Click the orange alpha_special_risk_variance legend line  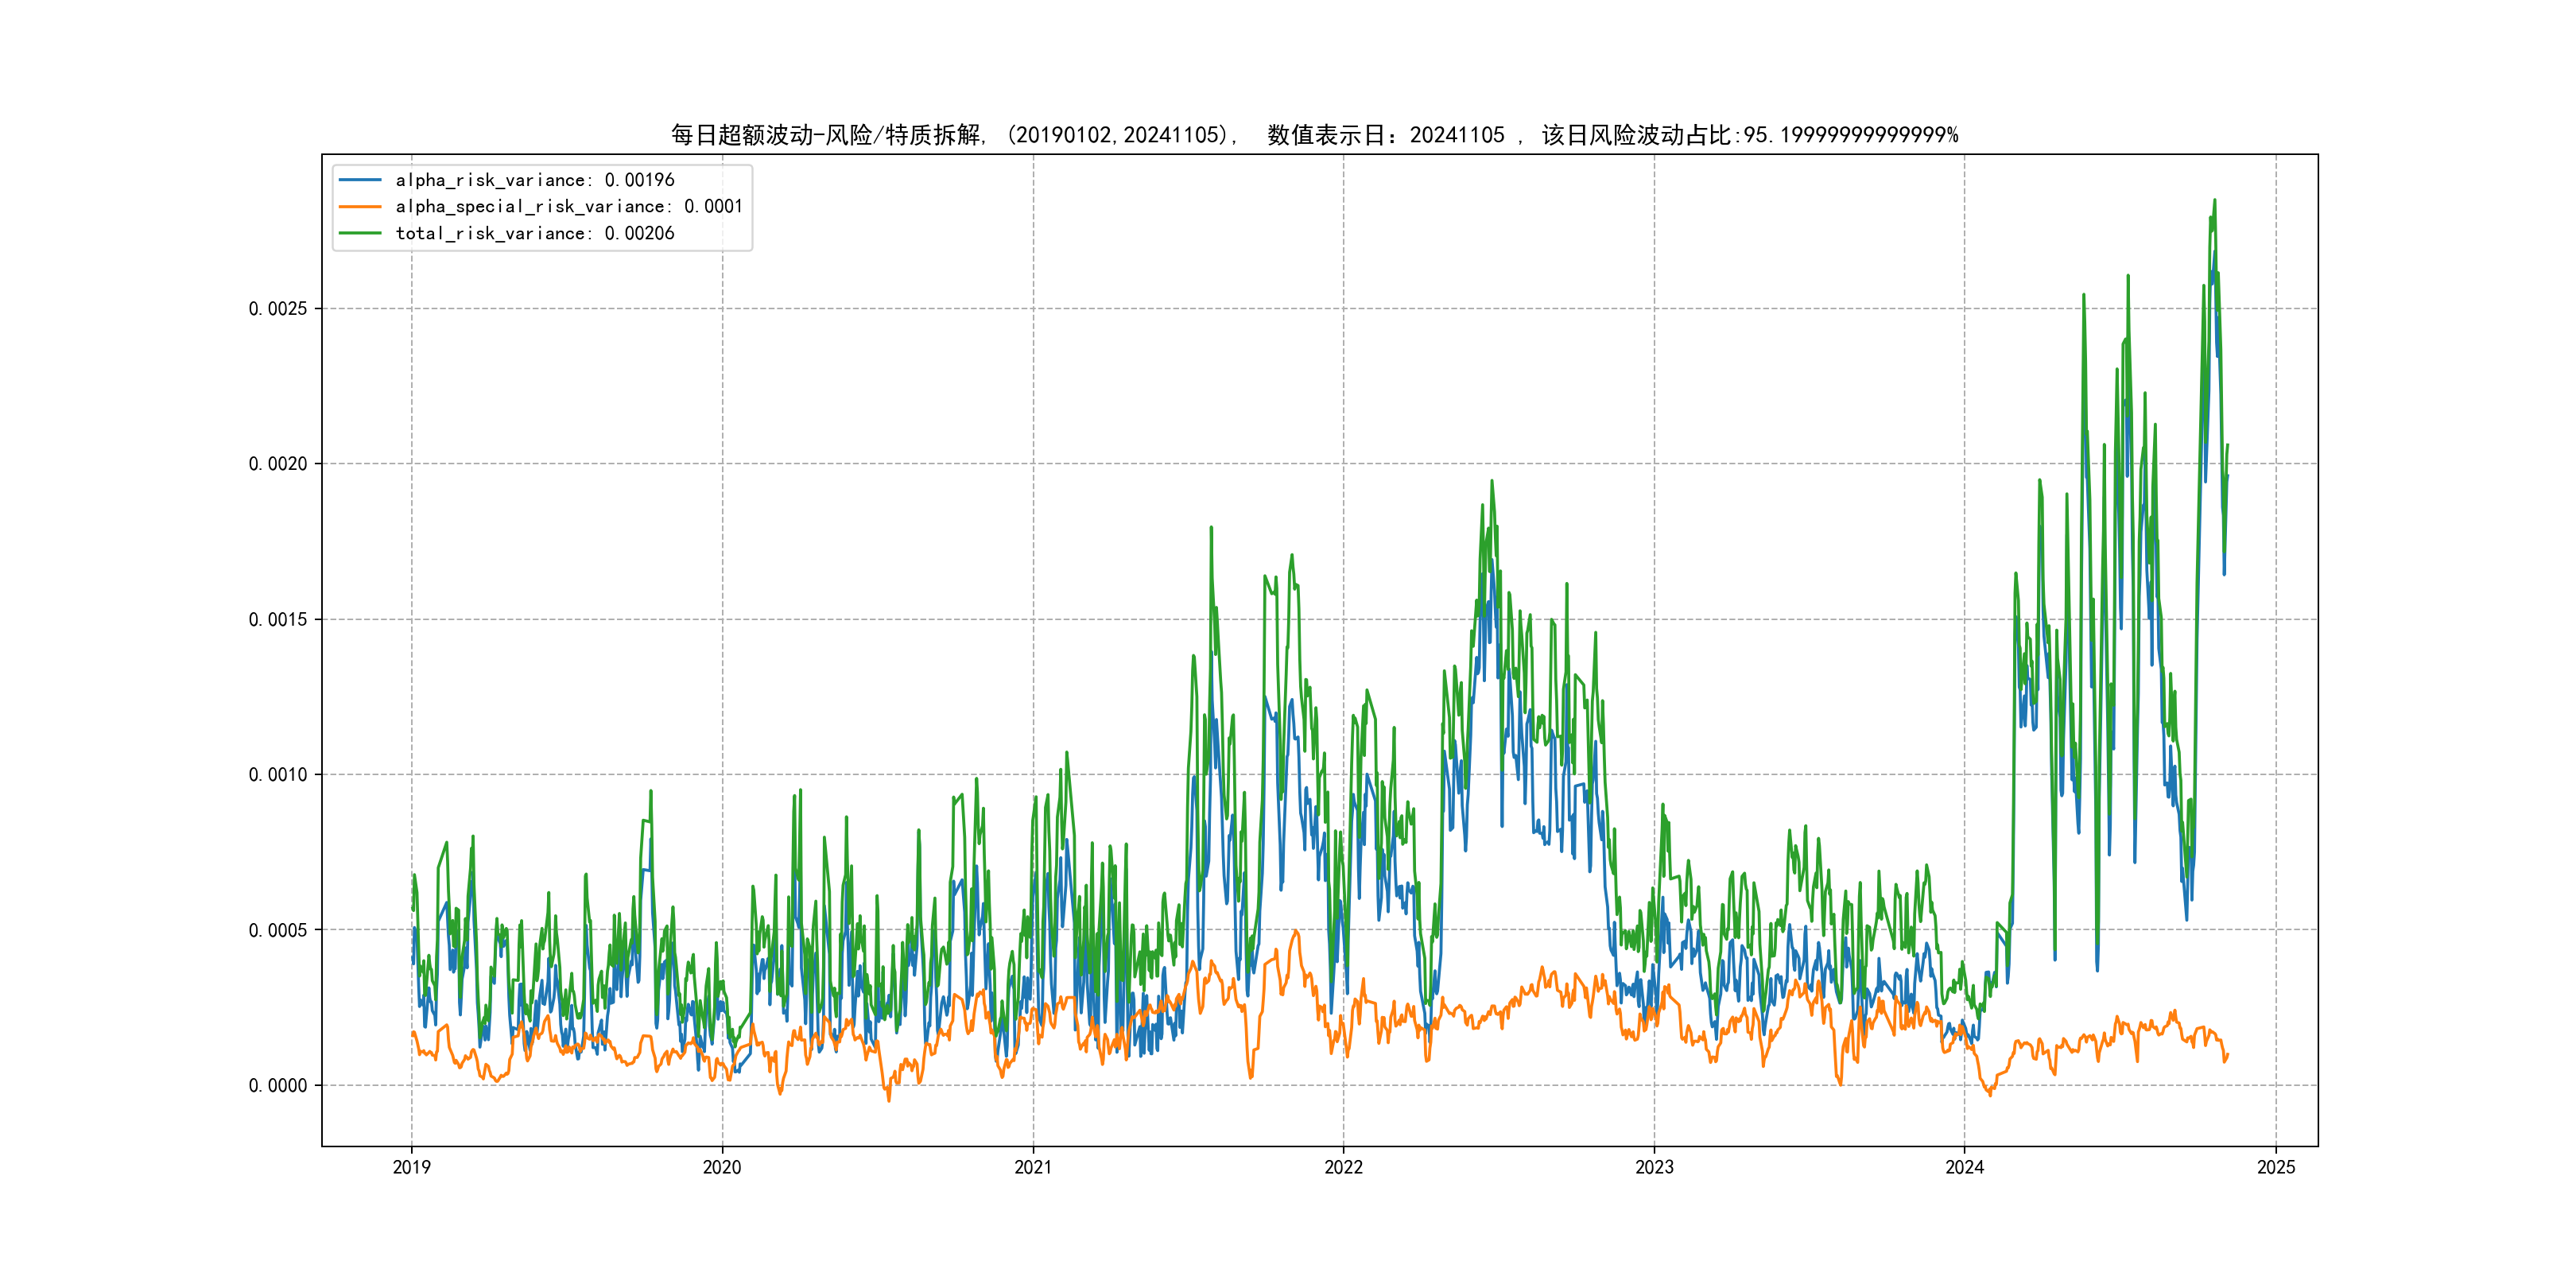click(x=360, y=207)
